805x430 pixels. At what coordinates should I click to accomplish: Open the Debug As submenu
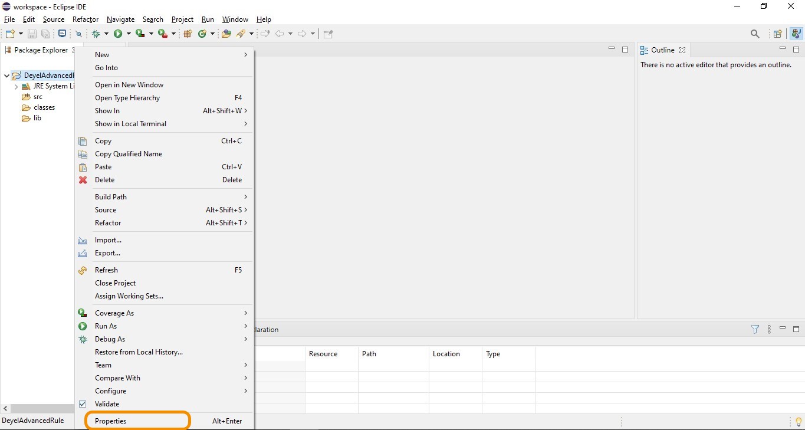tap(164, 339)
